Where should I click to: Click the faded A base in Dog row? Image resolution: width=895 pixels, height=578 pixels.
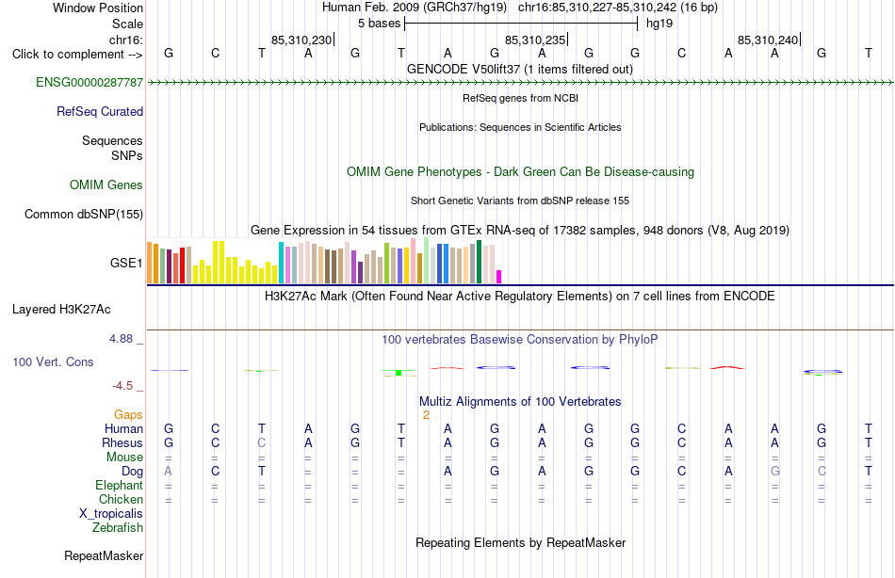click(168, 472)
